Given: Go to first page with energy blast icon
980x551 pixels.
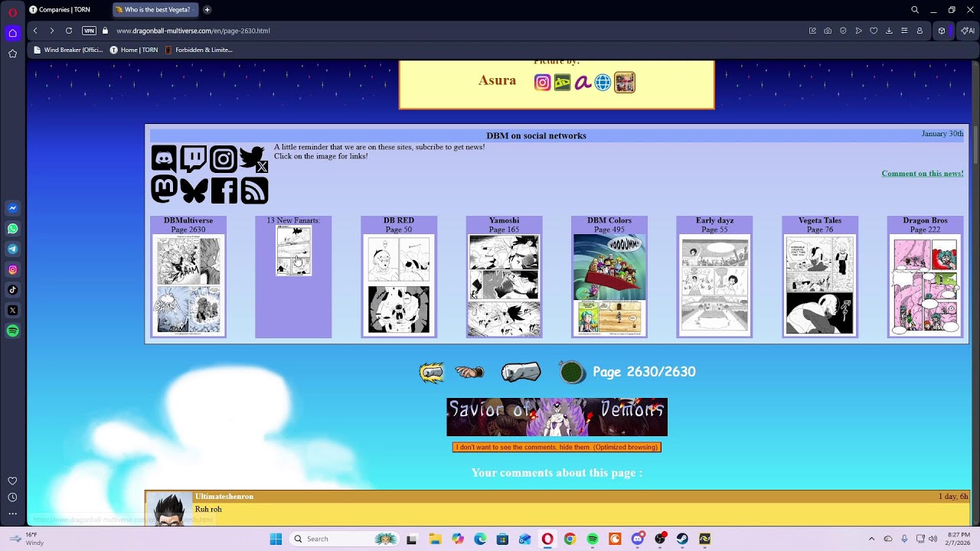Looking at the screenshot, I should coord(432,372).
